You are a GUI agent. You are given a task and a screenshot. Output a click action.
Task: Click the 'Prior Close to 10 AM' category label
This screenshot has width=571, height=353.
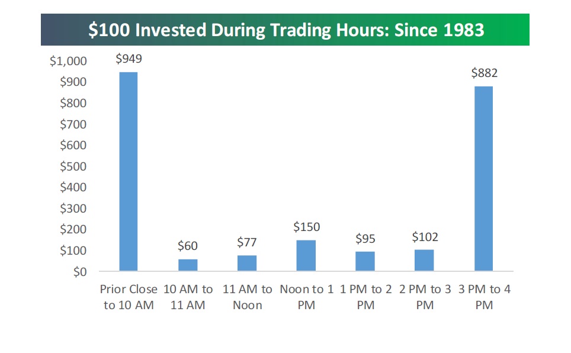129,297
